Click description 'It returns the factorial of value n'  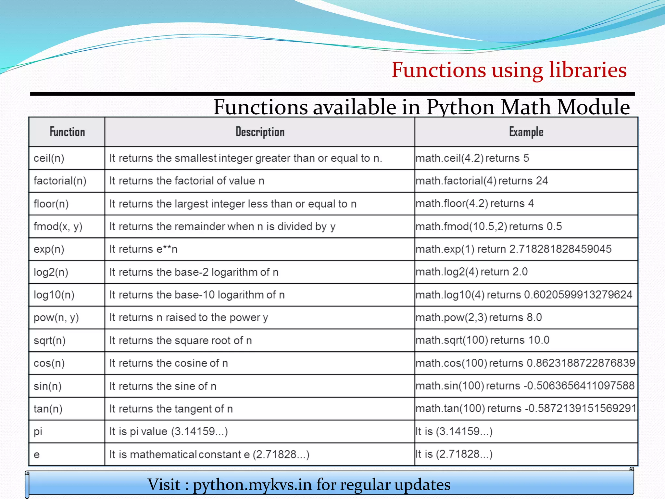pyautogui.click(x=187, y=181)
